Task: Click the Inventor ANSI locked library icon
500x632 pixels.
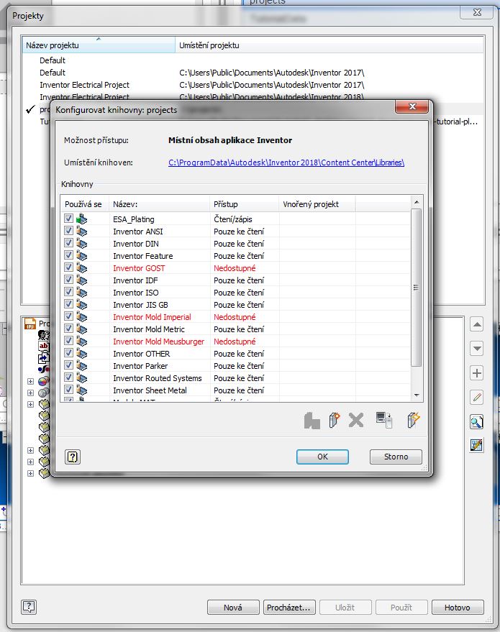Action: [81, 232]
